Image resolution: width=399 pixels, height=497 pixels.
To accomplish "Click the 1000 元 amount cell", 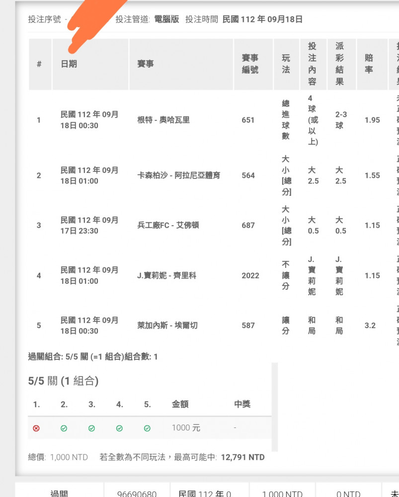I will tap(186, 428).
